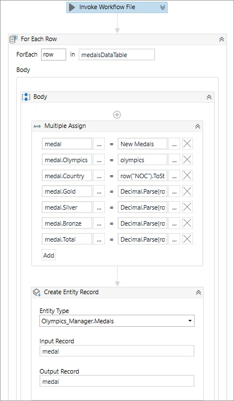
Task: Collapse the Create Entity Record activity
Action: (x=198, y=292)
